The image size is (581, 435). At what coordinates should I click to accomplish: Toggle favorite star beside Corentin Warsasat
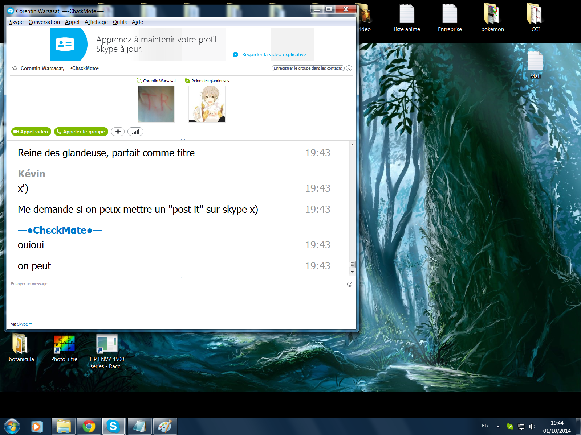point(15,68)
